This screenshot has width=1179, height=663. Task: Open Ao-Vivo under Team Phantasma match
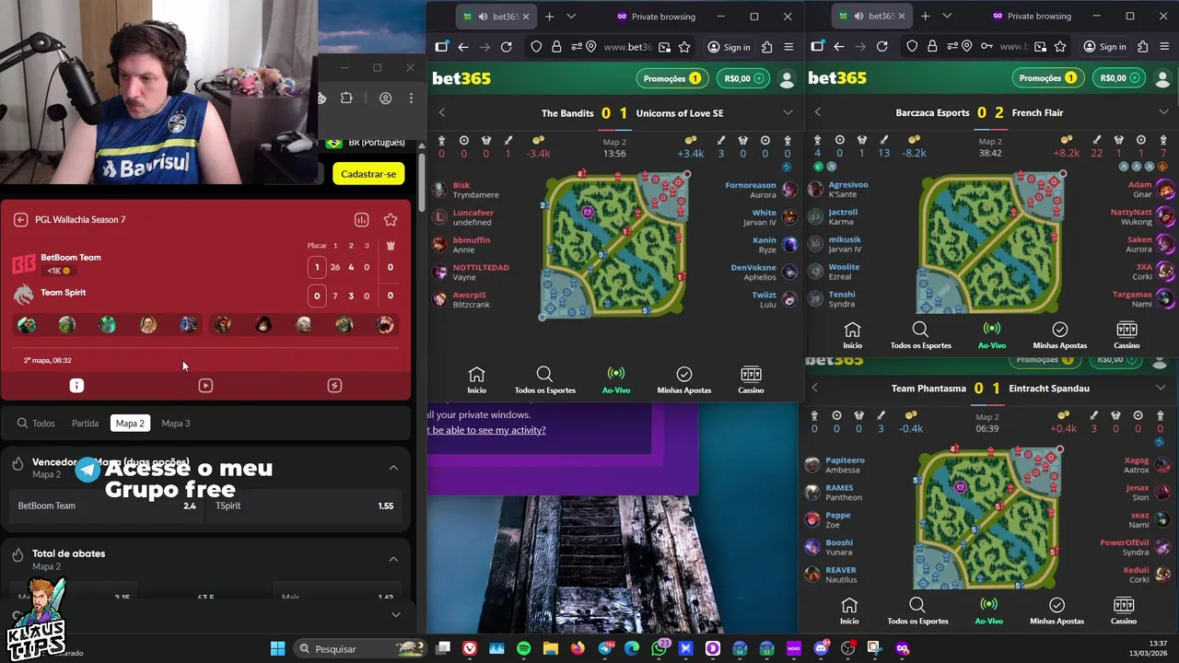(988, 611)
